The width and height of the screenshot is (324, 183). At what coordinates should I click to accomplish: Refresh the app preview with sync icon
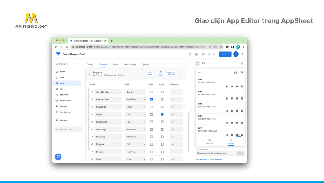point(241,73)
